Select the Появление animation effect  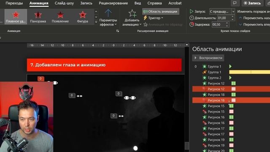coord(60,17)
